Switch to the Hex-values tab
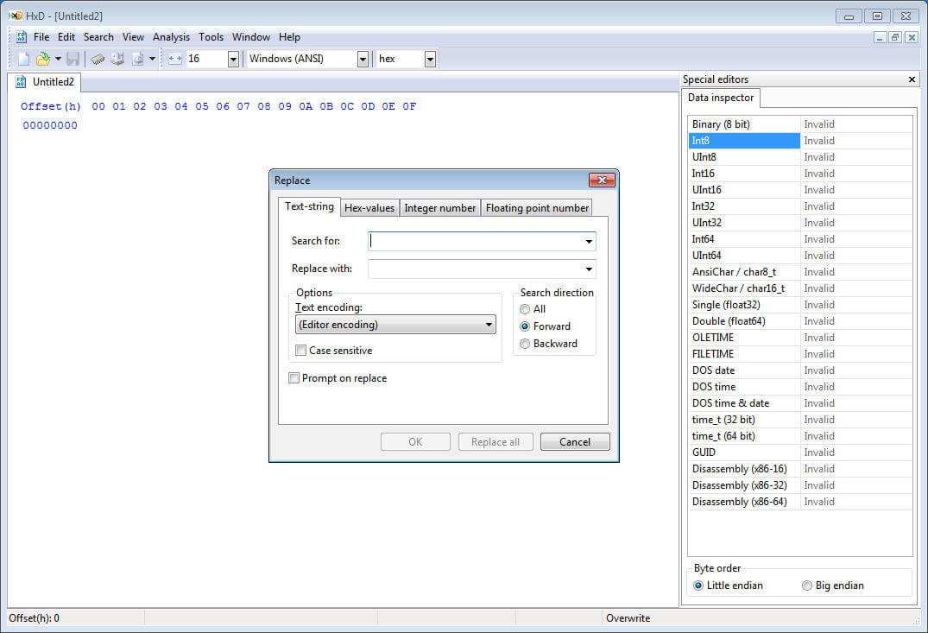Image resolution: width=928 pixels, height=633 pixels. coord(369,207)
